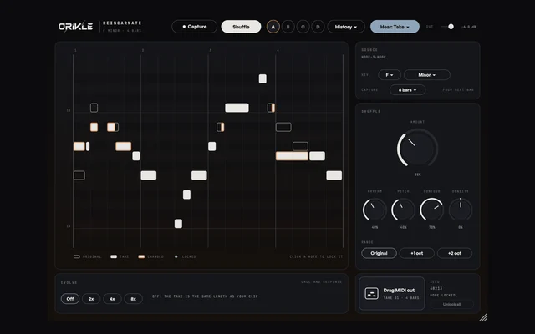The image size is (535, 334).
Task: Click the ORIKLE logo
Action: pyautogui.click(x=75, y=27)
